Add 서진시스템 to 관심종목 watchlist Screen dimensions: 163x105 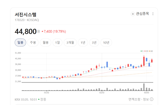click(140, 14)
